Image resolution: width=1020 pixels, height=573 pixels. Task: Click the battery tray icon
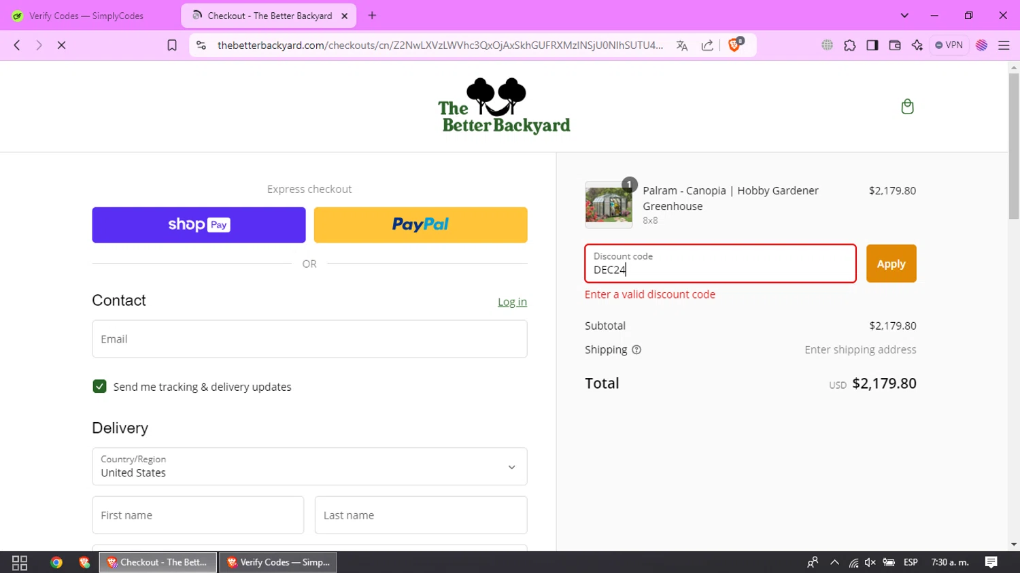[x=889, y=563]
